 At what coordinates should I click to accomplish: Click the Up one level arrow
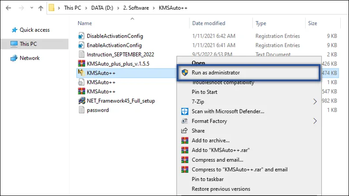pos(41,8)
